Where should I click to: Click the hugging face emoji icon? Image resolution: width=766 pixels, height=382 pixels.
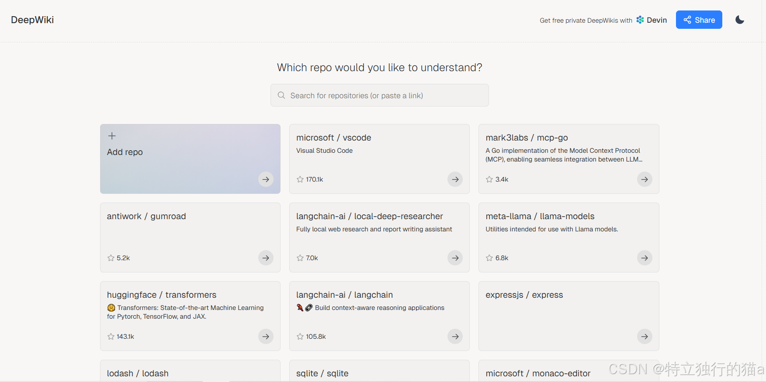click(111, 308)
